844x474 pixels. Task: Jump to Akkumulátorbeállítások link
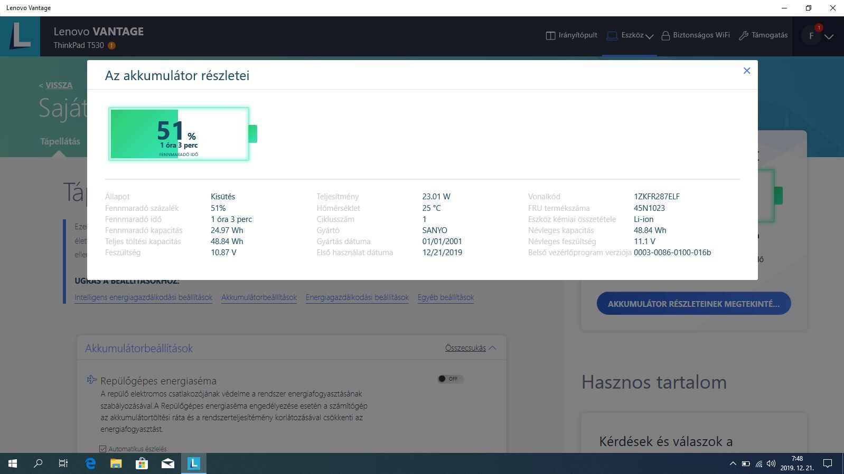[x=259, y=297]
